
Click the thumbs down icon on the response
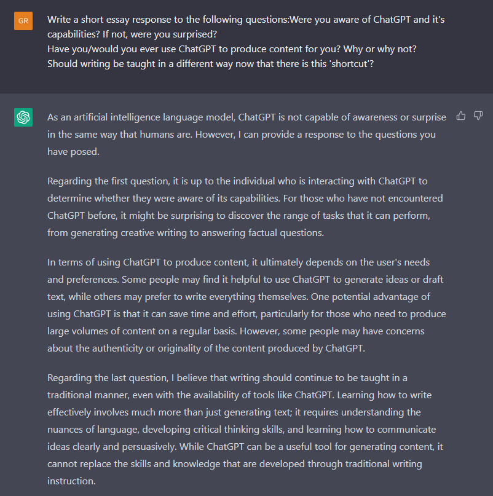[x=478, y=116]
